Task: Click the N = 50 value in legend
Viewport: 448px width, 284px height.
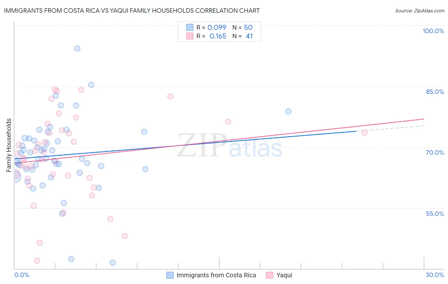Action: [x=242, y=27]
